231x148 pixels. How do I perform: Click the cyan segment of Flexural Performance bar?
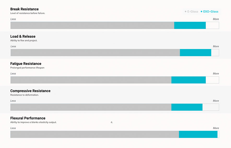point(198,134)
